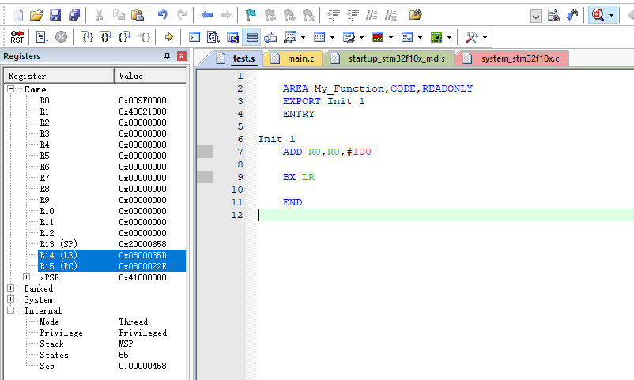Stop program execution icon

click(61, 37)
